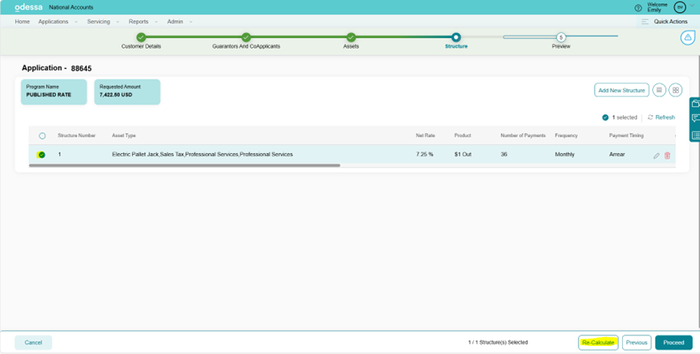Switch to list view layout icon
The image size is (700, 354).
click(x=659, y=90)
